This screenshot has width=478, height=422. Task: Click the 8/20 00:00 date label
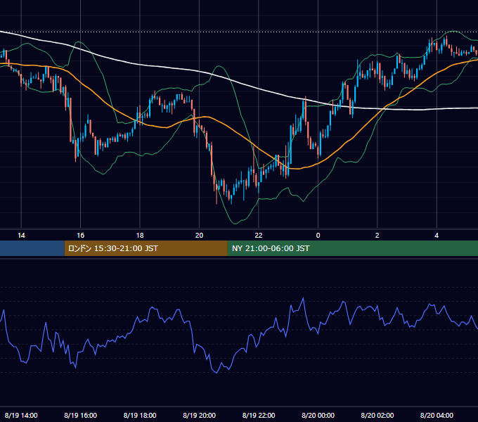(318, 415)
